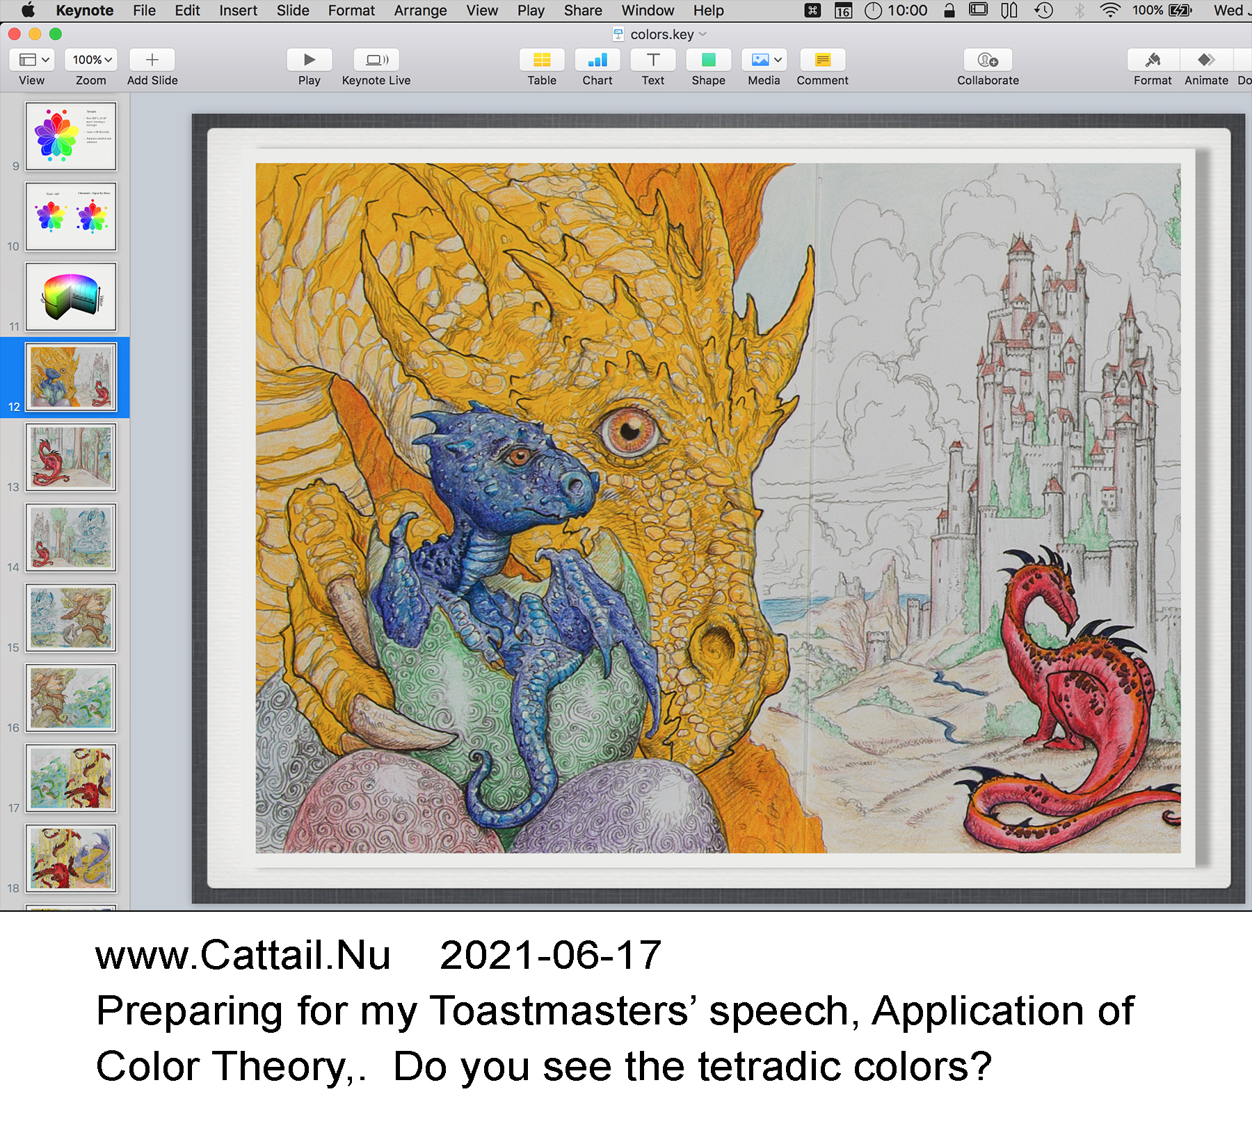Open the Animate inspector

click(1207, 60)
